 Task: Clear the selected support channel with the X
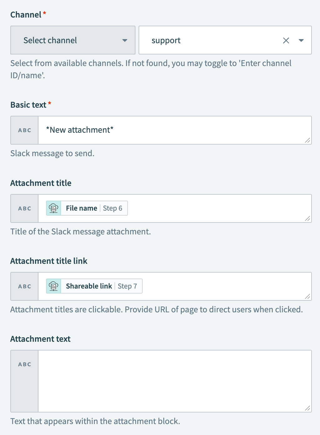(286, 40)
